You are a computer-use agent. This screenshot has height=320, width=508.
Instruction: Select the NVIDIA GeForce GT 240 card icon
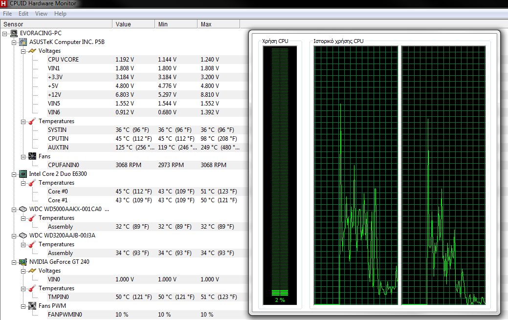pos(23,262)
